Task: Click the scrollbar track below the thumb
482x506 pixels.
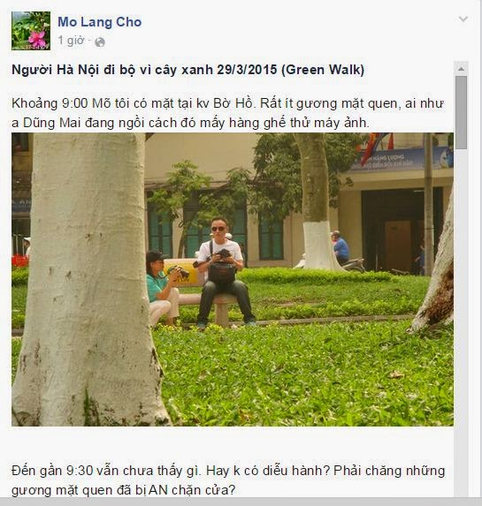Action: pos(461,322)
